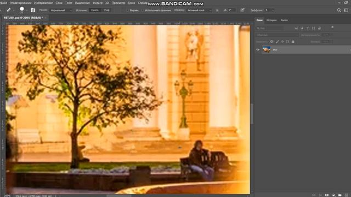Open the Режим blend mode dropdown

[61, 10]
